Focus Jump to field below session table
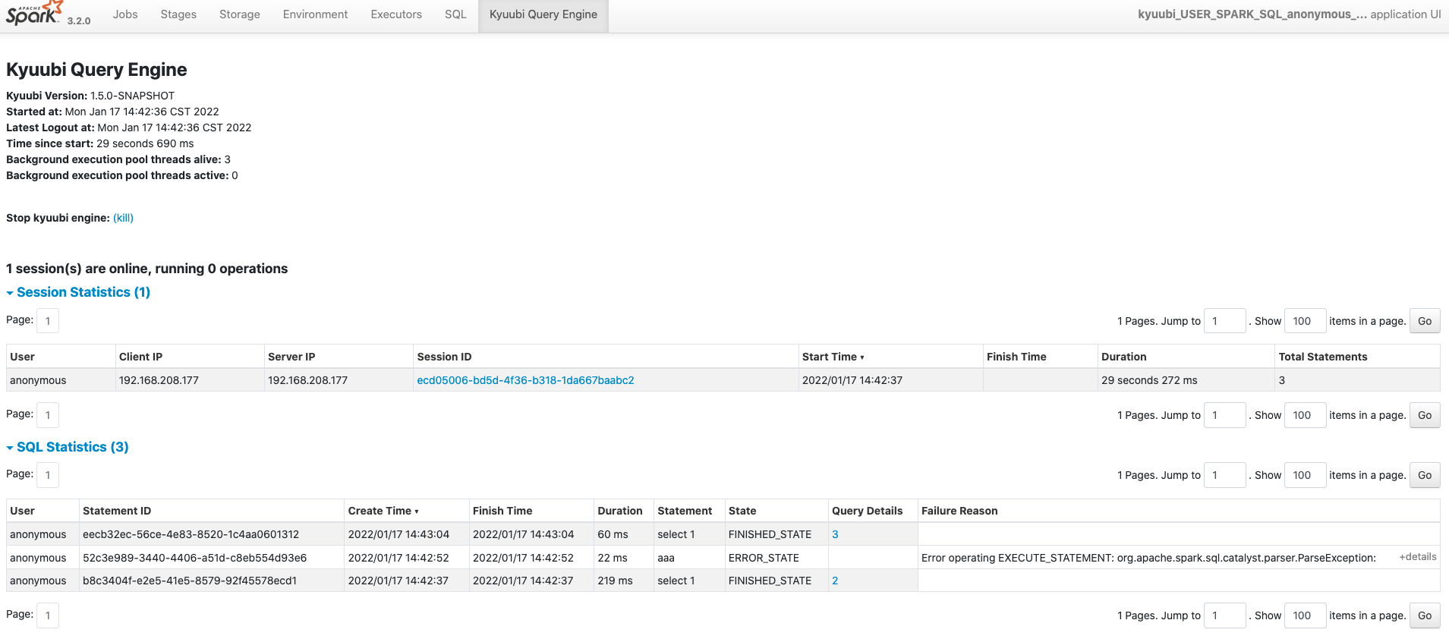The height and width of the screenshot is (639, 1449). (1224, 415)
